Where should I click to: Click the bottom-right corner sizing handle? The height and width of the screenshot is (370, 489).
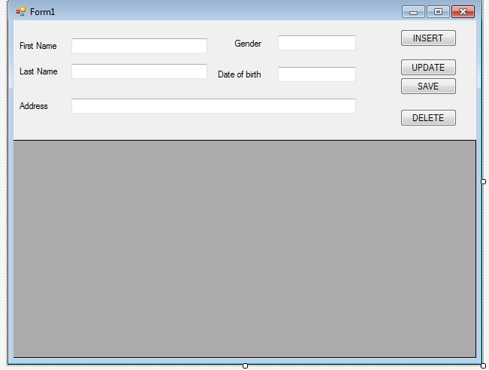(x=483, y=365)
